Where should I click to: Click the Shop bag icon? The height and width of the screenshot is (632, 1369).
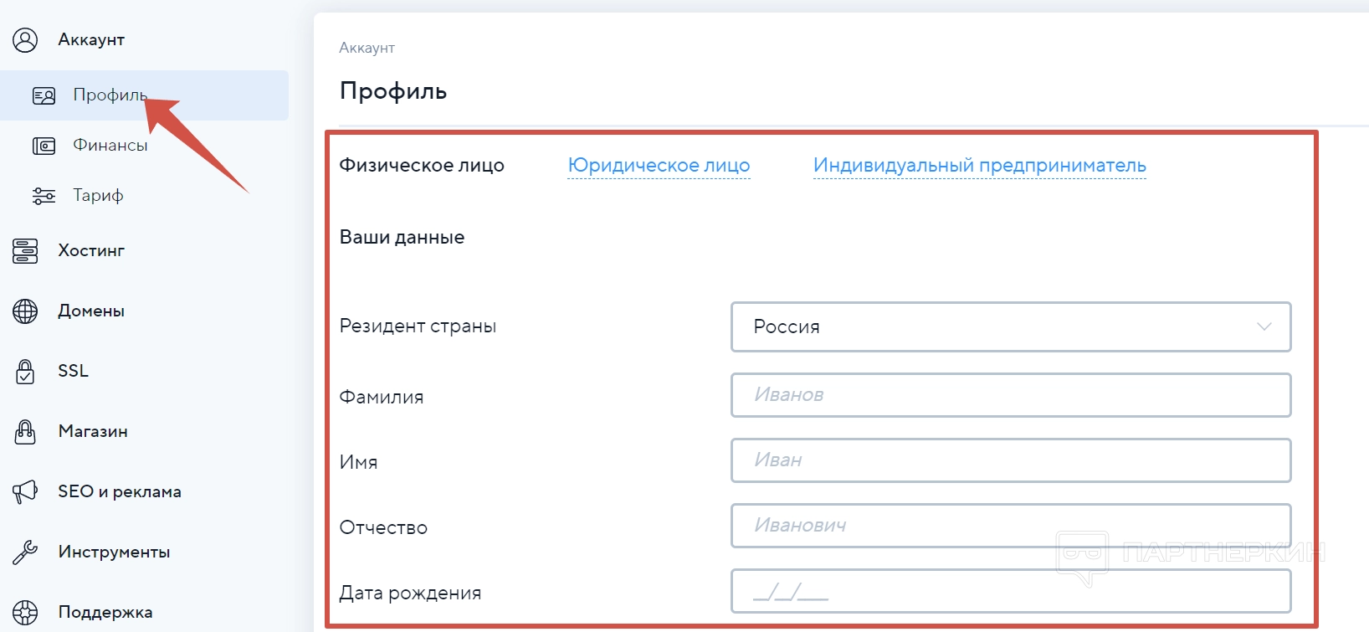(25, 431)
